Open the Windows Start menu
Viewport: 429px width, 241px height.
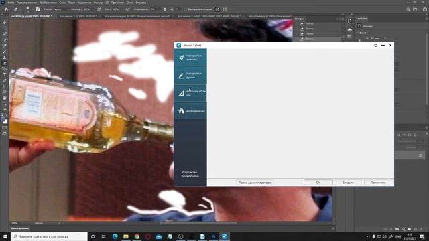pyautogui.click(x=5, y=236)
